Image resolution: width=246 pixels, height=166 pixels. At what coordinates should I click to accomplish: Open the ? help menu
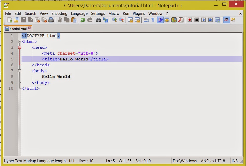coord(167,14)
